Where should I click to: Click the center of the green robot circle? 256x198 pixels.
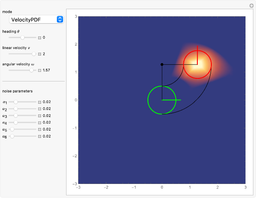pos(162,100)
